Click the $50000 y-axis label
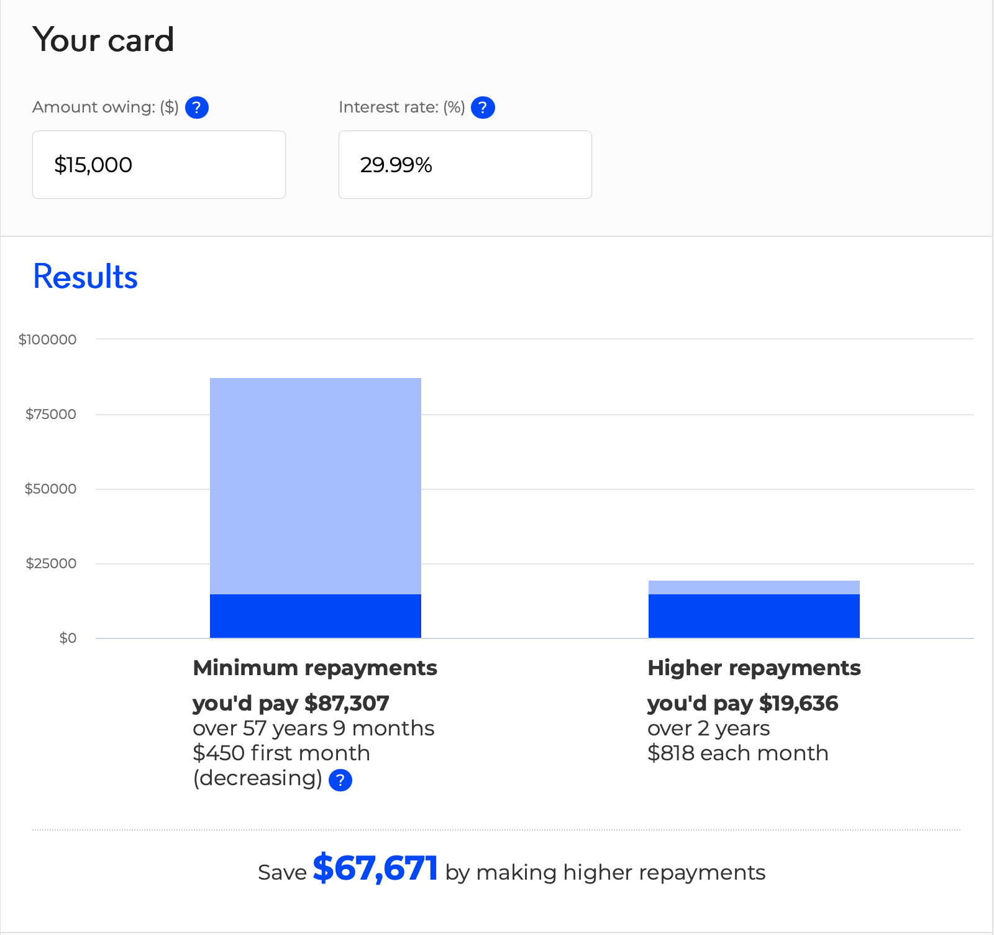994x935 pixels. (50, 489)
